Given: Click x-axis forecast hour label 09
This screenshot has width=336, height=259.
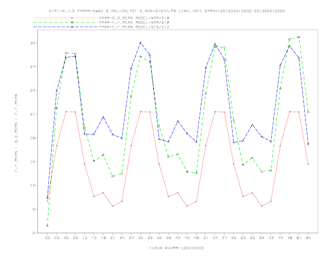Looking at the screenshot, I should click(75, 238).
